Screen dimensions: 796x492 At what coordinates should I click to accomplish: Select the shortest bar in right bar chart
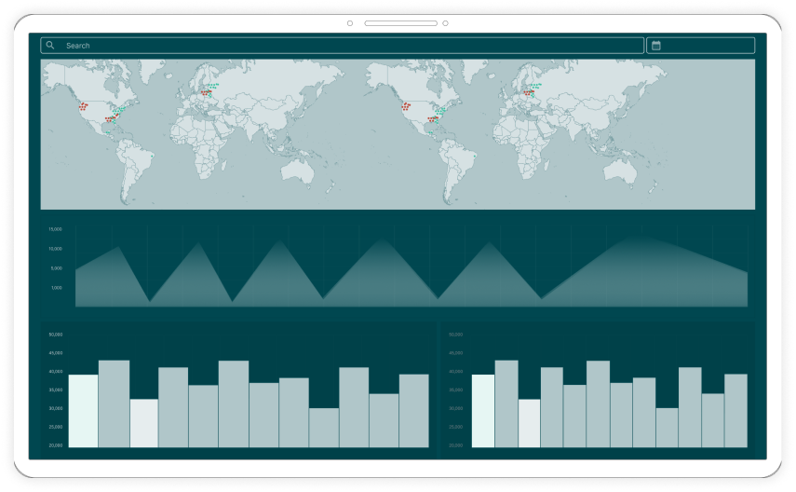[x=667, y=427]
